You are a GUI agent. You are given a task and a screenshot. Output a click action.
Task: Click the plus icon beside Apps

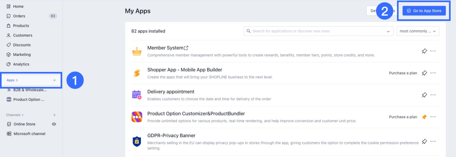tap(54, 80)
